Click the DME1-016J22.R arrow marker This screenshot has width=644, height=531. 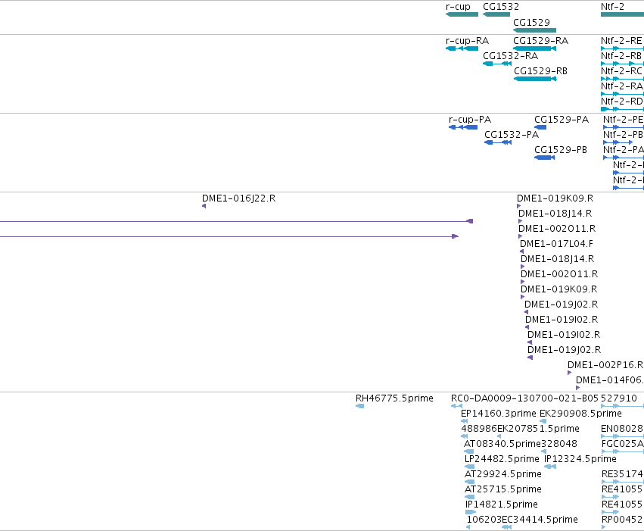204,206
